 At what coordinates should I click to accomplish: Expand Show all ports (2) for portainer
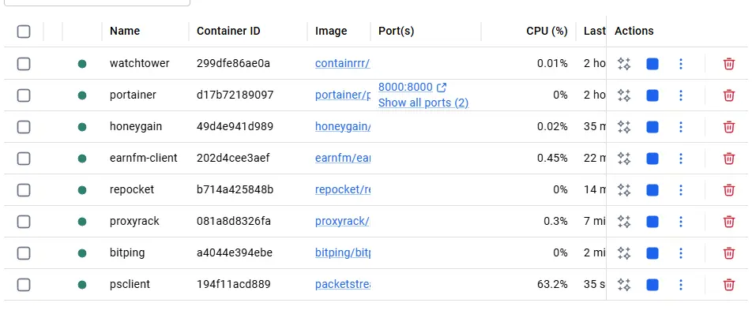click(x=423, y=103)
